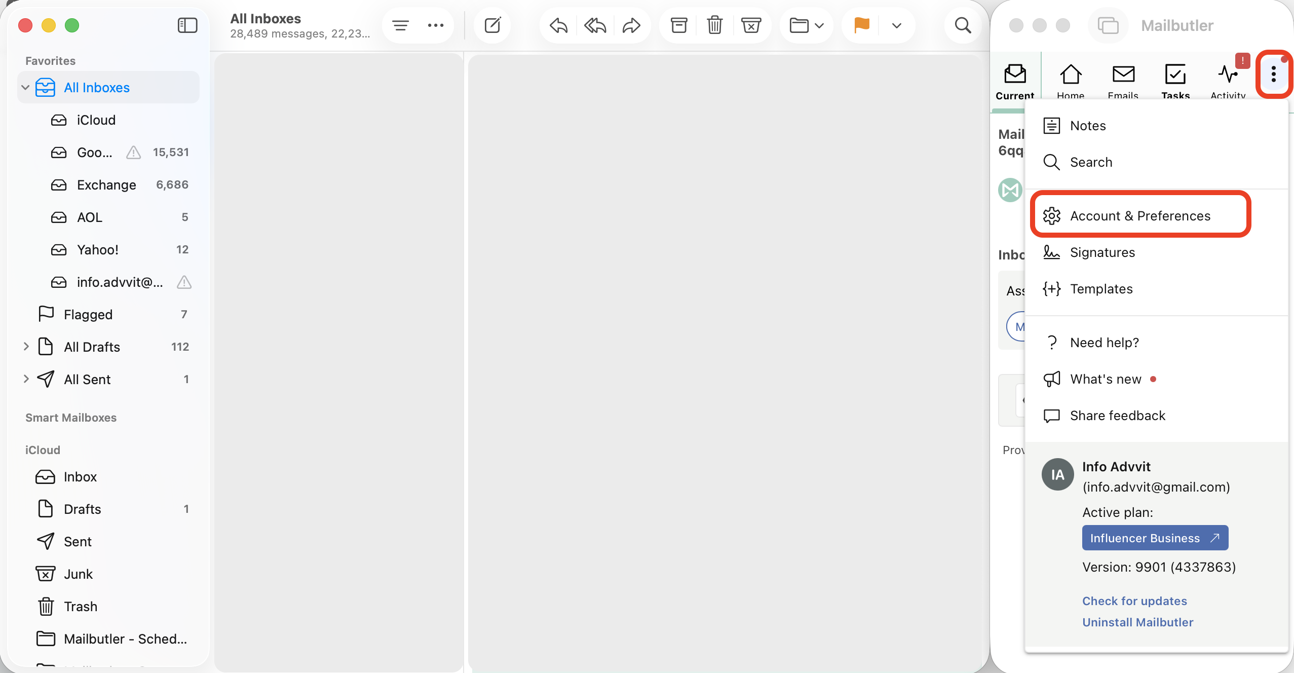Open What's new announcements
This screenshot has height=673, width=1294.
[1156, 379]
